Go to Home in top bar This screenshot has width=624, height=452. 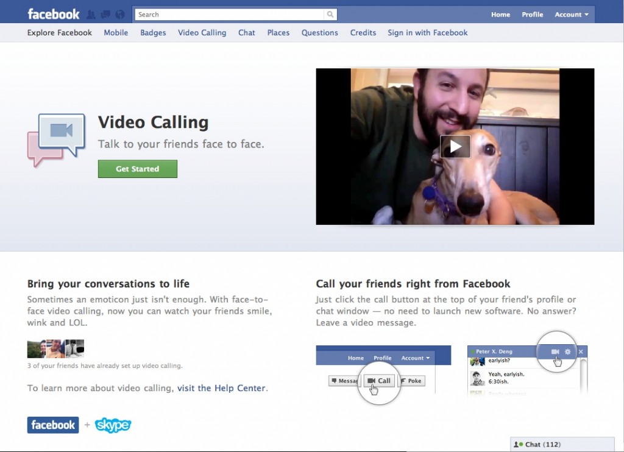[500, 15]
